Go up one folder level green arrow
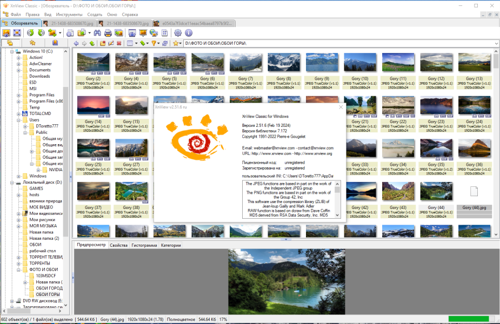The height and width of the screenshot is (324, 500). 92,43
